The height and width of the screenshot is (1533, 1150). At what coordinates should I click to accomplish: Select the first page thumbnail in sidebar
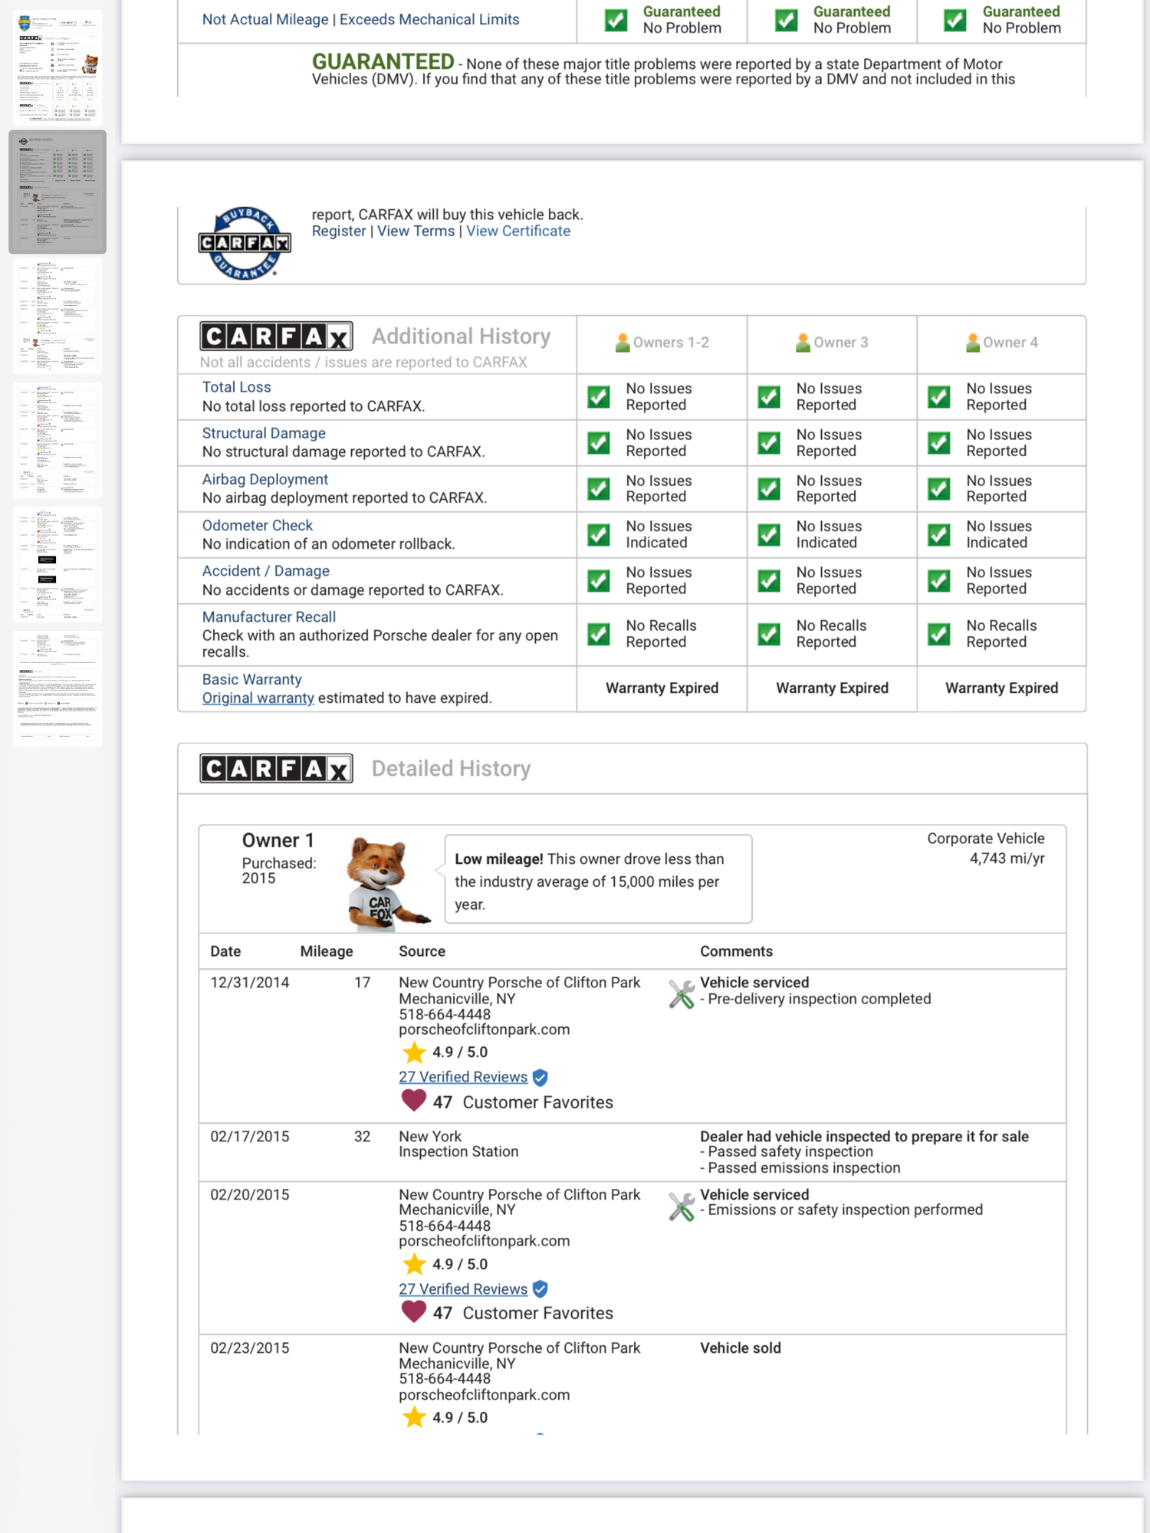[58, 67]
